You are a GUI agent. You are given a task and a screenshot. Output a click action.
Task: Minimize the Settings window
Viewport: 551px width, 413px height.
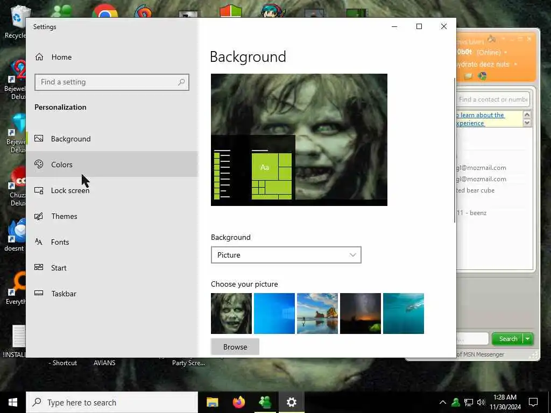(x=394, y=27)
